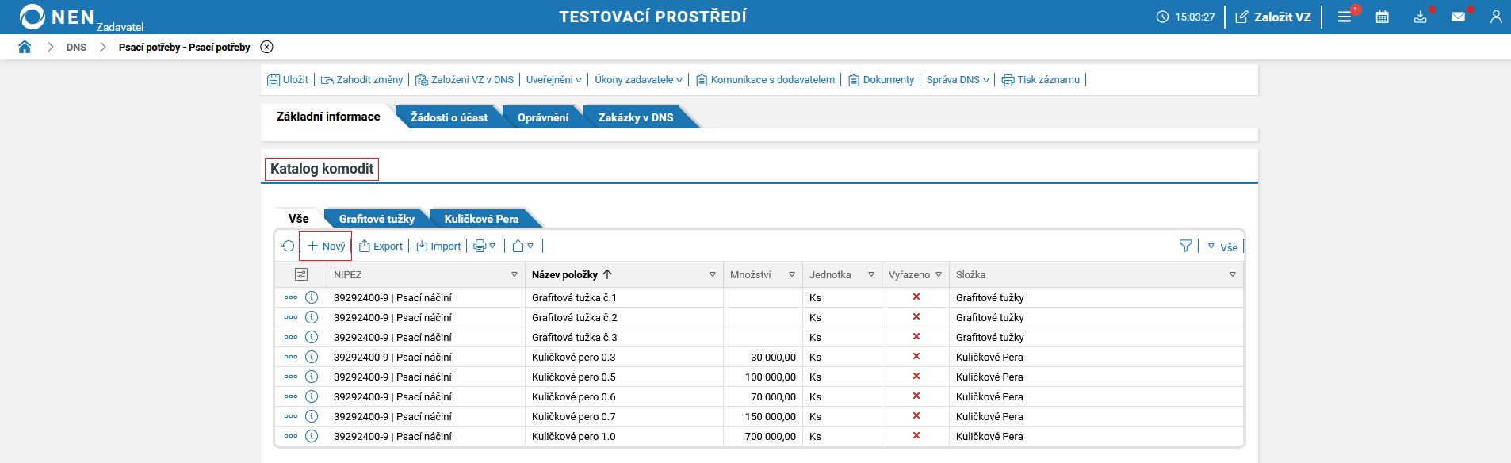
Task: Click the home icon in breadcrumb
Action: pyautogui.click(x=25, y=47)
